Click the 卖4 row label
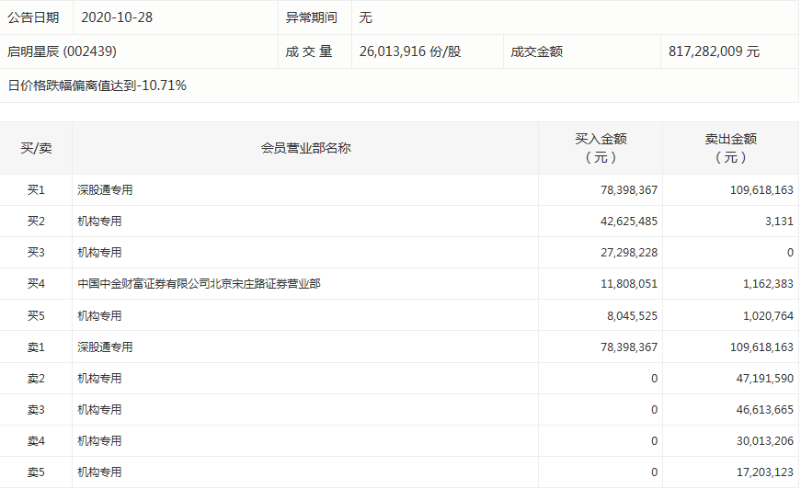This screenshot has width=801, height=489. click(x=36, y=440)
